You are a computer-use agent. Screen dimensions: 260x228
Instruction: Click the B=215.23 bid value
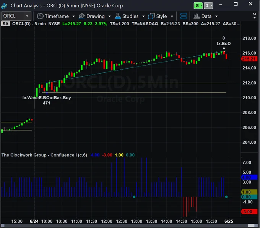170,24
